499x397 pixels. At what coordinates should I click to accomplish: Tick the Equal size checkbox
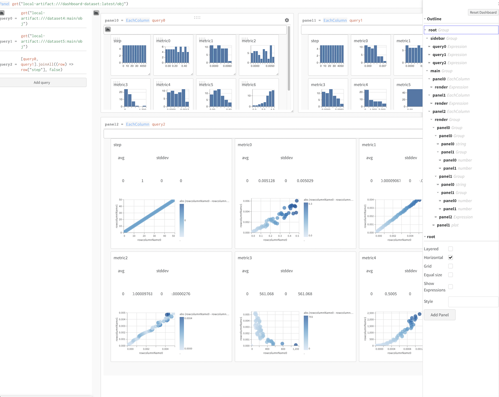[x=451, y=275]
